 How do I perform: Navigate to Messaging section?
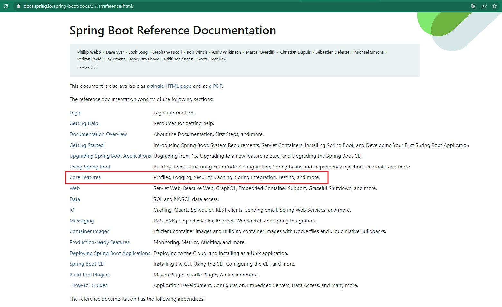click(82, 221)
